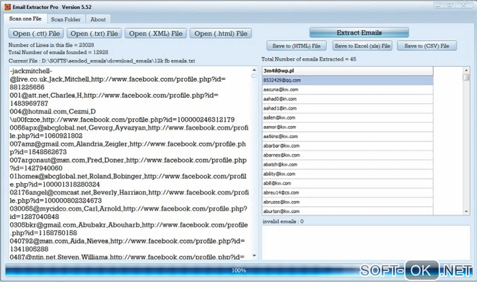Click the Extract Emails button
Screen dimensions: 477x282
[359, 33]
